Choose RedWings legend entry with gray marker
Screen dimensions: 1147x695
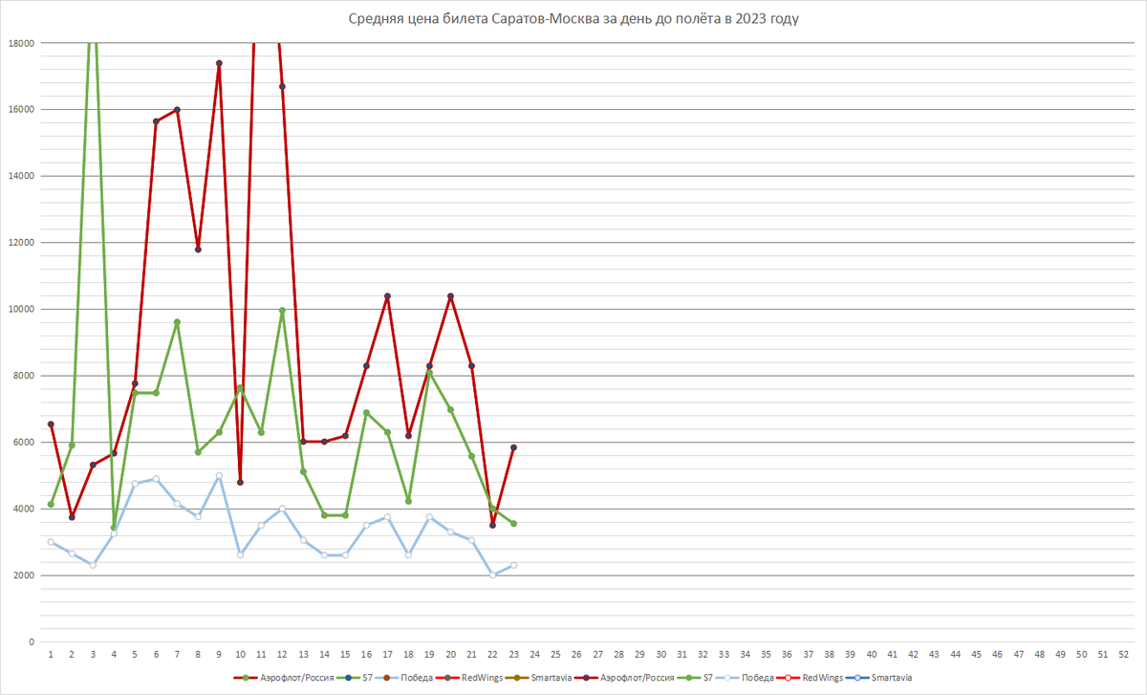coord(467,678)
